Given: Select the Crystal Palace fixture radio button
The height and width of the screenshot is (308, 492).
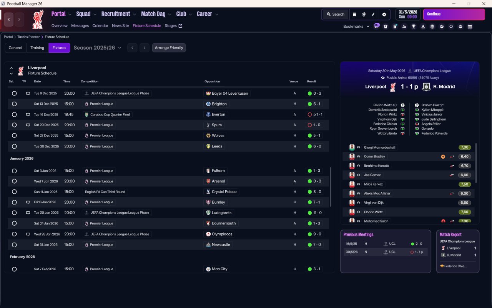Looking at the screenshot, I should coord(14,192).
